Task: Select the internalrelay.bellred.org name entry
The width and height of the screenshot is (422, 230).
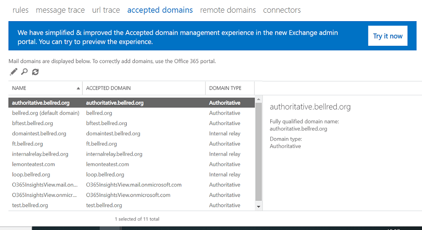Action: (40, 154)
